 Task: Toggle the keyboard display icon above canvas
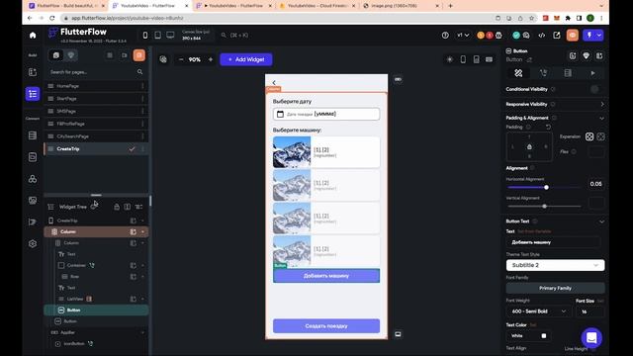(489, 59)
